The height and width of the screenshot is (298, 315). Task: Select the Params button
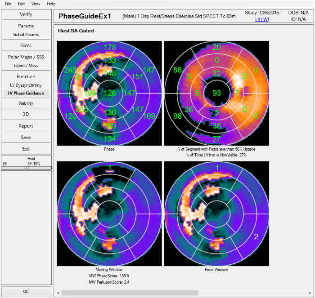[x=26, y=26]
